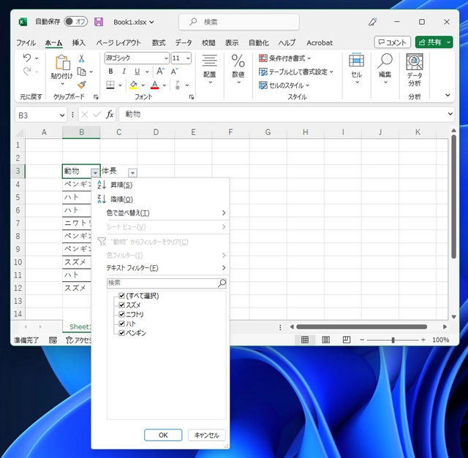Click the phonetic guide (ふりがな) icon

point(178,85)
